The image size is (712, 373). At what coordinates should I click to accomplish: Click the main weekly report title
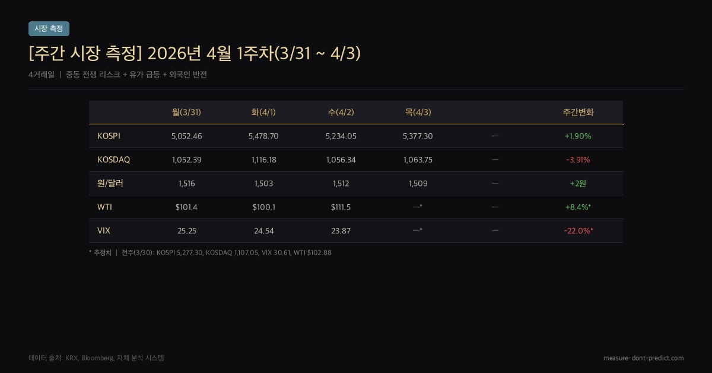click(195, 53)
